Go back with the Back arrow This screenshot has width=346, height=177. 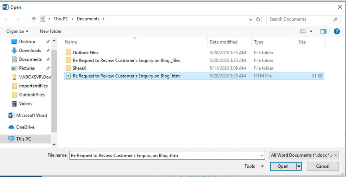tap(6, 19)
